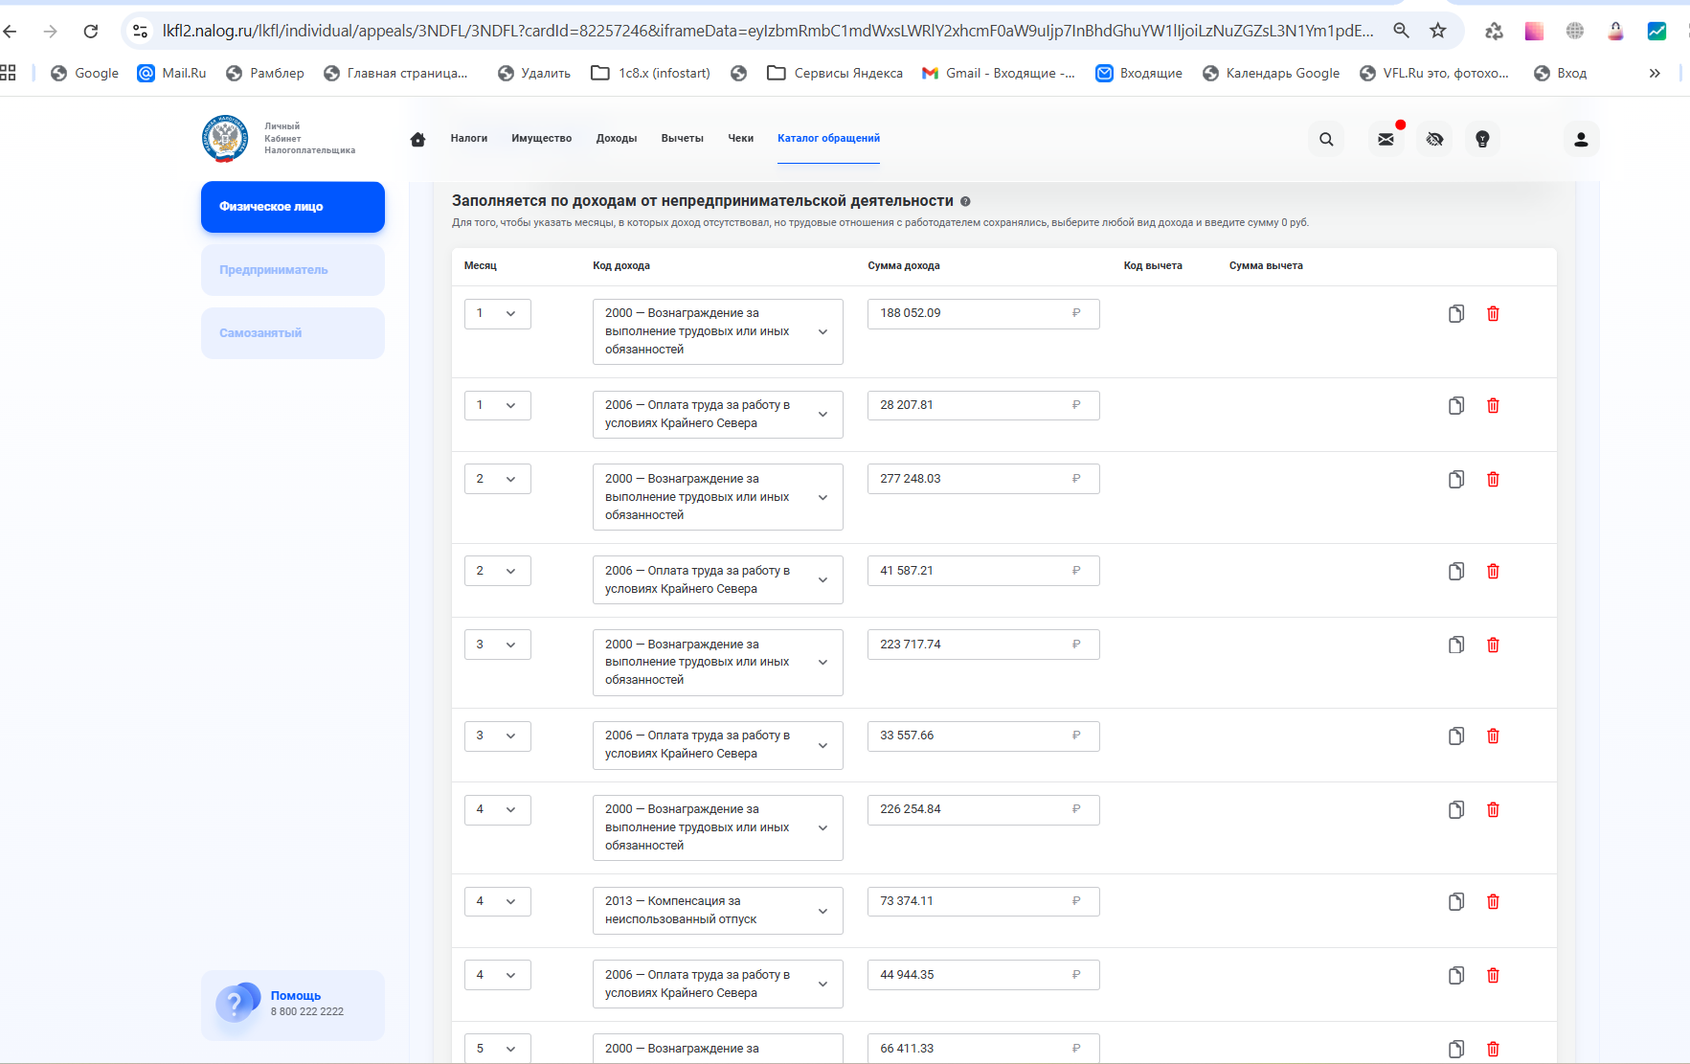1690x1064 pixels.
Task: Open the user profile icon
Action: pyautogui.click(x=1581, y=139)
